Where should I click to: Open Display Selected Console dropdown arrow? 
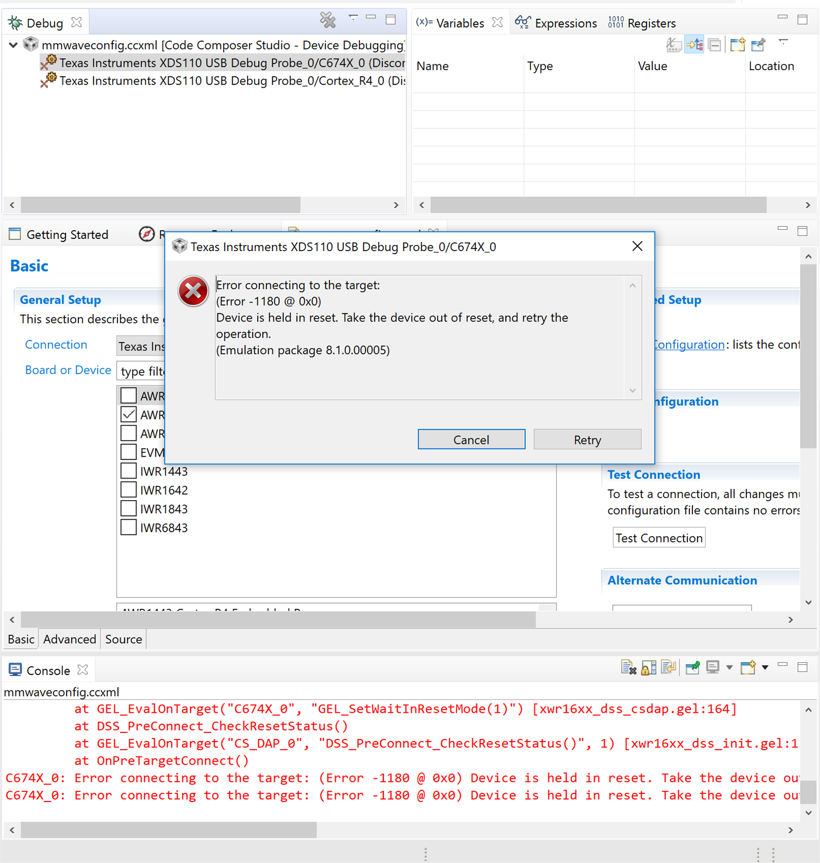point(729,667)
